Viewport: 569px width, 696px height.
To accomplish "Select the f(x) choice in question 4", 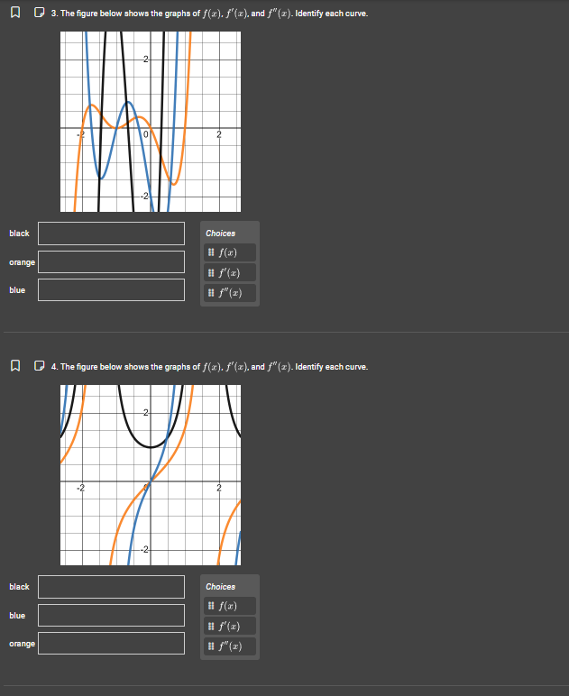I will coord(230,606).
